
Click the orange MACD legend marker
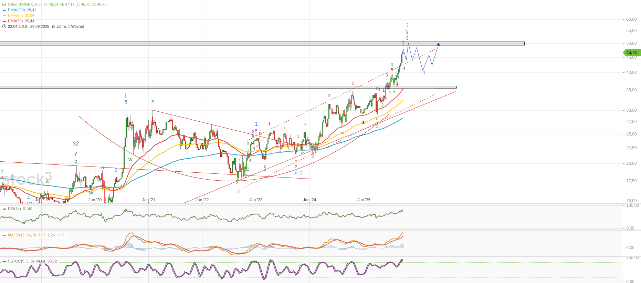(x=4, y=235)
